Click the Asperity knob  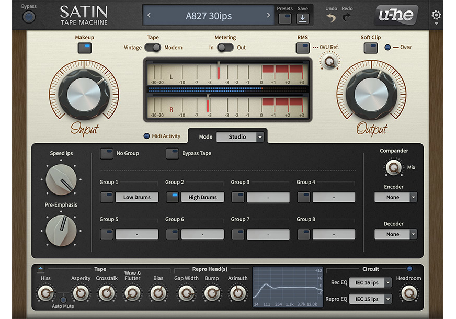81,293
